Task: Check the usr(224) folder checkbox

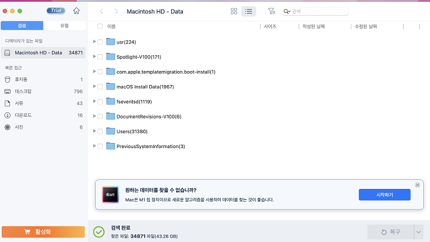Action: click(100, 42)
